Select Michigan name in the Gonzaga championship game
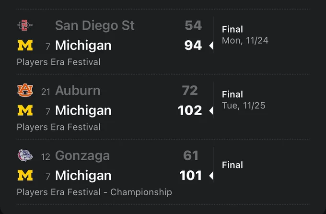This screenshot has width=326, height=214. pyautogui.click(x=83, y=176)
